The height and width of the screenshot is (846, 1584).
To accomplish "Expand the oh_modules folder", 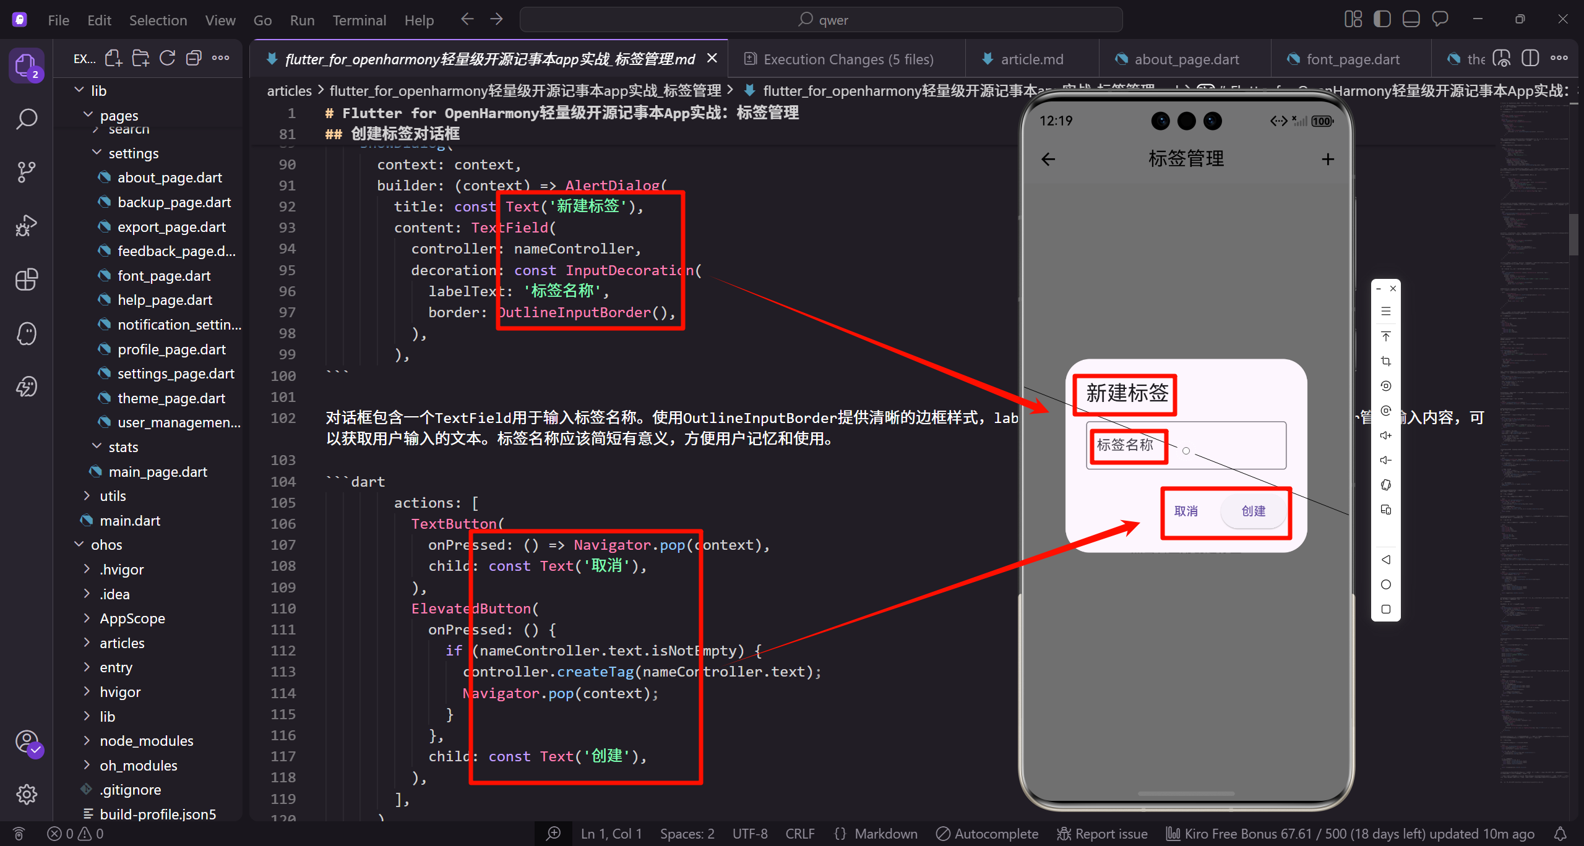I will [x=87, y=765].
